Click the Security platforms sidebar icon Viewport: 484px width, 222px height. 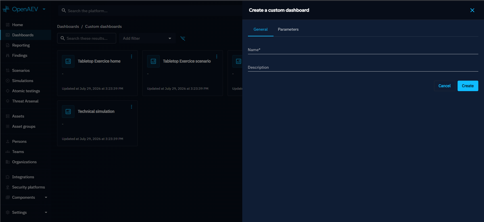[8, 187]
